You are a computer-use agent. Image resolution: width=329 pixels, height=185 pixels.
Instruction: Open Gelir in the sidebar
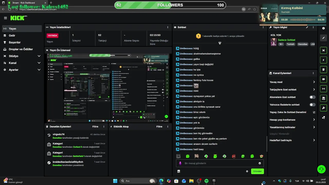click(22, 35)
